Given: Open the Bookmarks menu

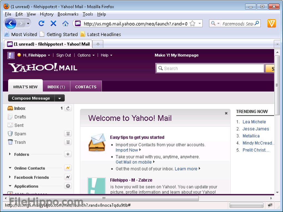Looking at the screenshot, I should (68, 14).
